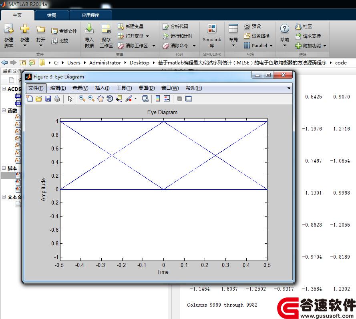The width and height of the screenshot is (356, 319).
Task: Switch to the 绘图 (Plots) tab
Action: pyautogui.click(x=52, y=15)
